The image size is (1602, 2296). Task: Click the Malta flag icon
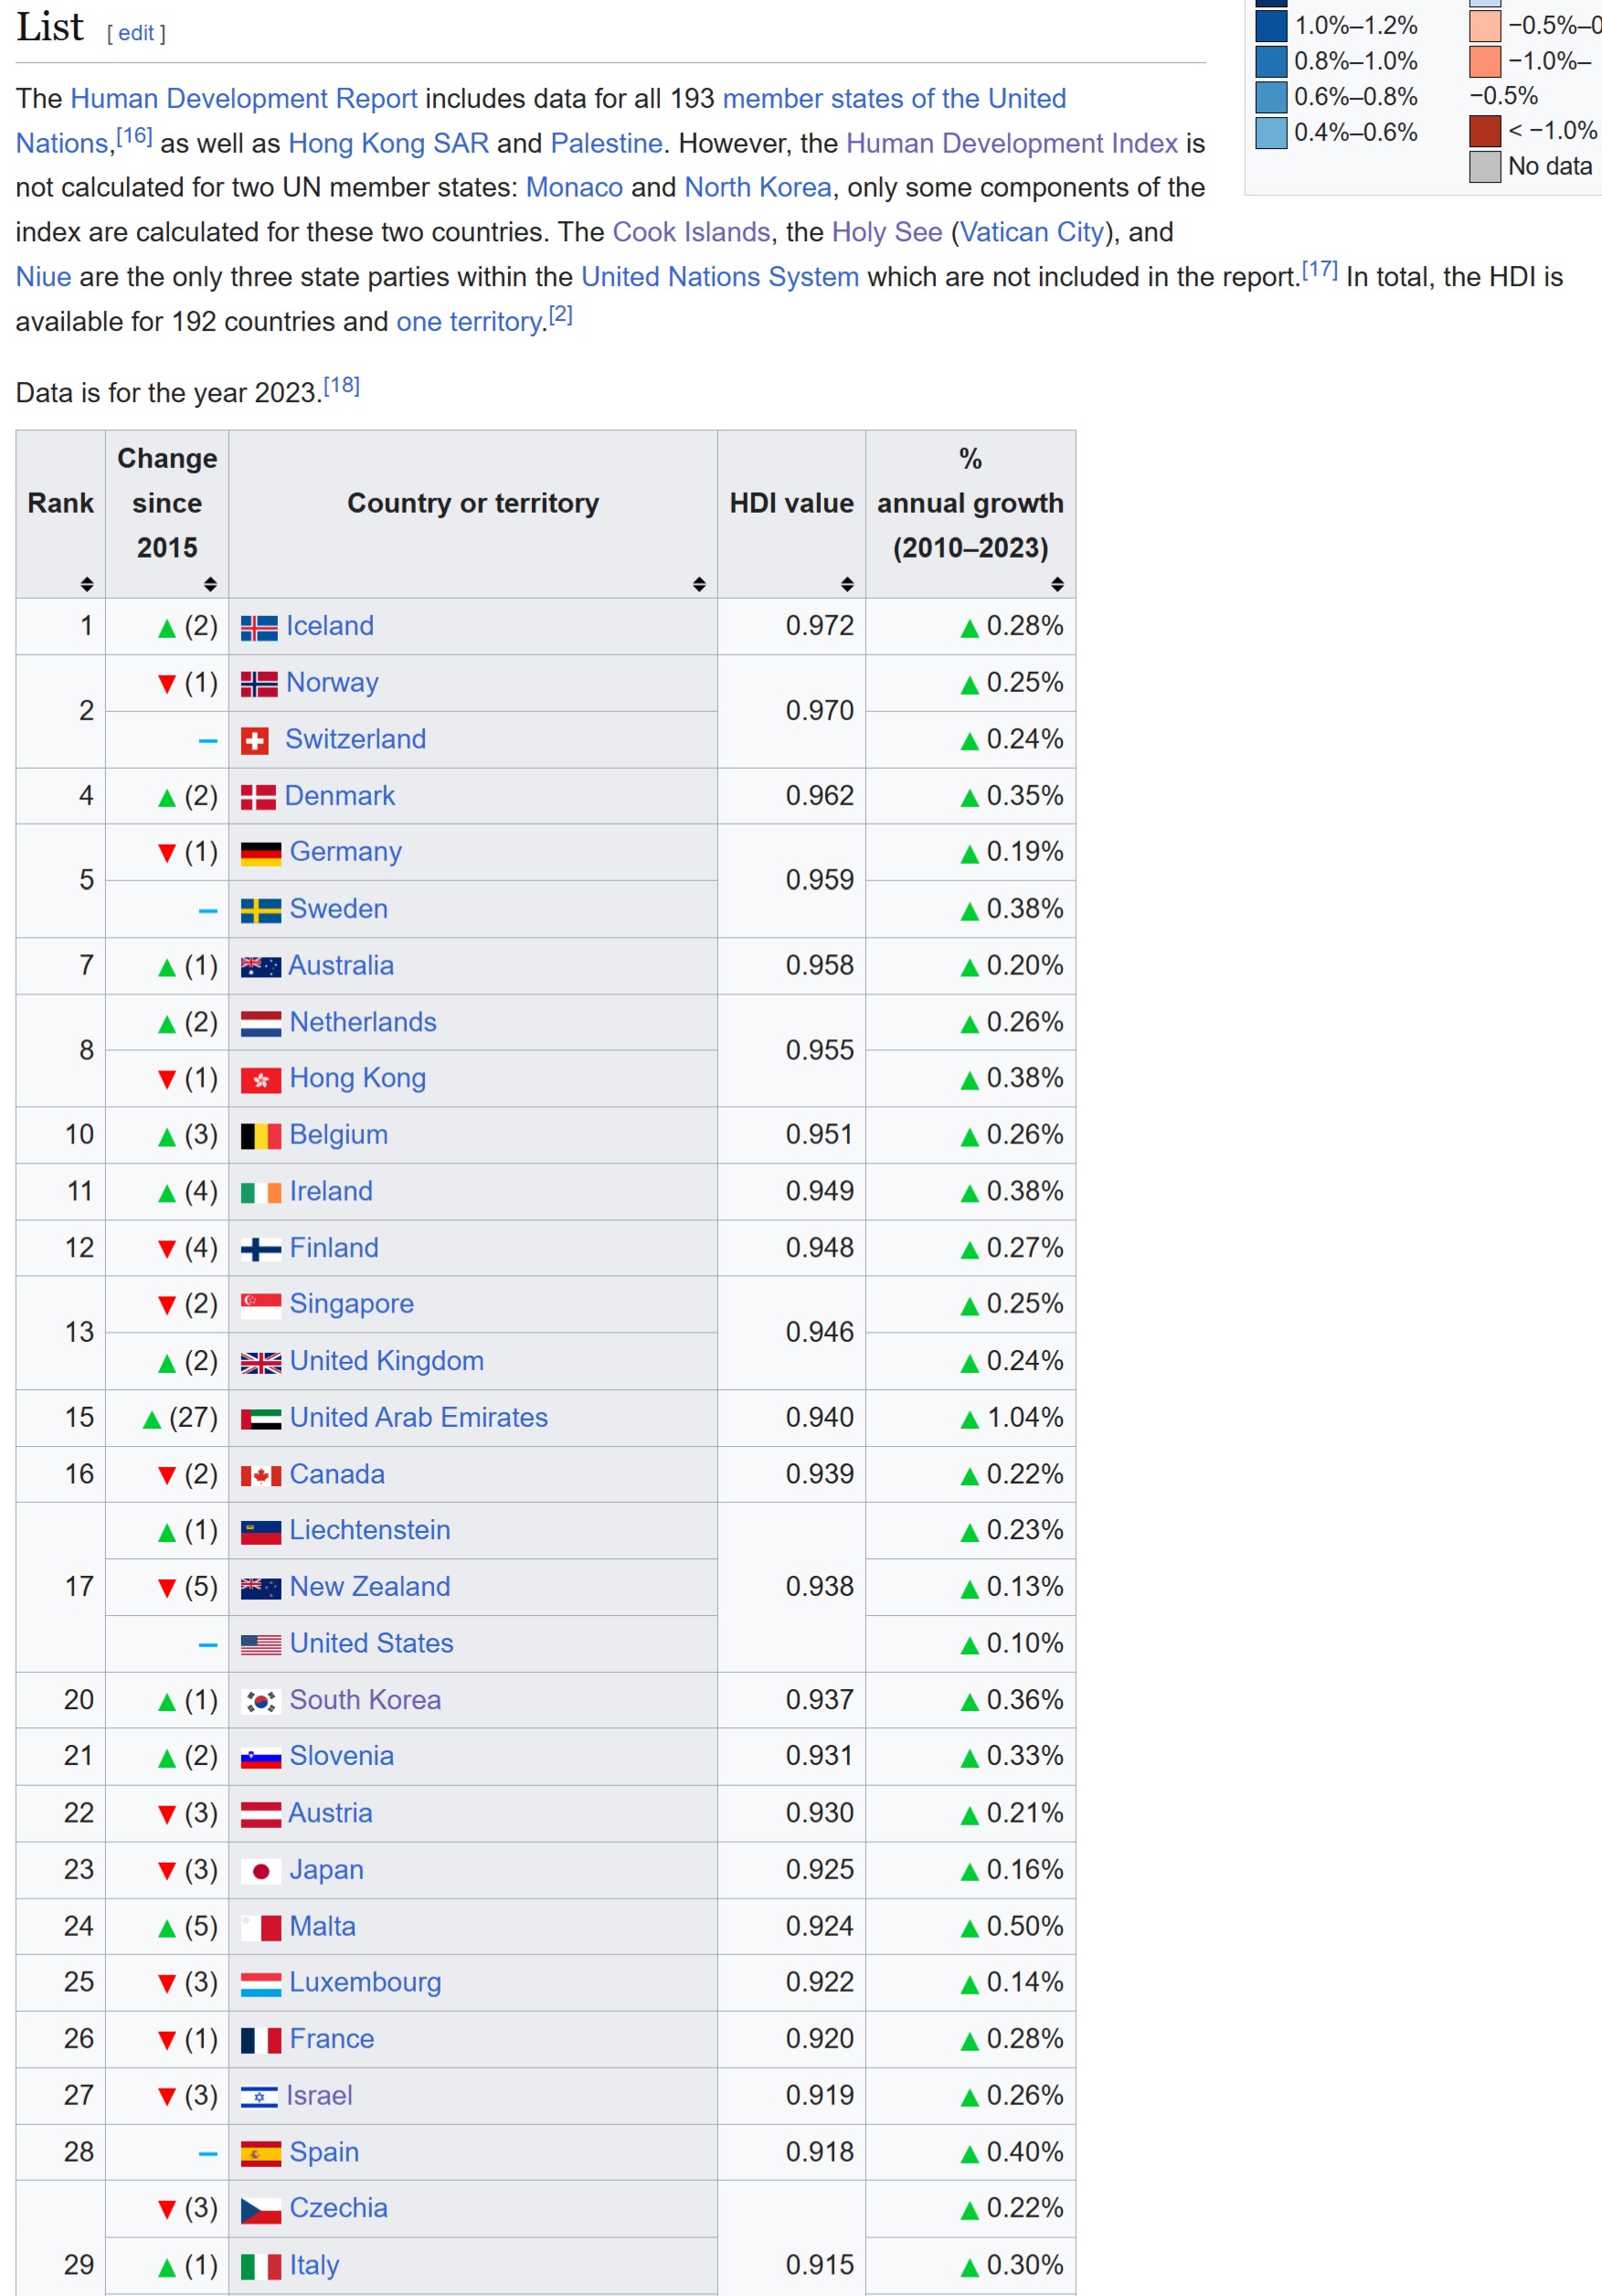pyautogui.click(x=261, y=1928)
